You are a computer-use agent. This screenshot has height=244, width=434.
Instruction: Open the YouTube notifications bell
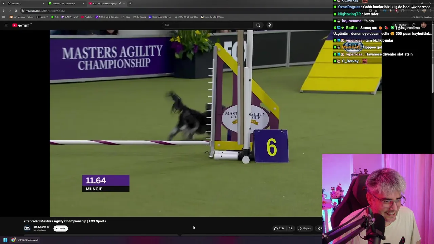414,25
